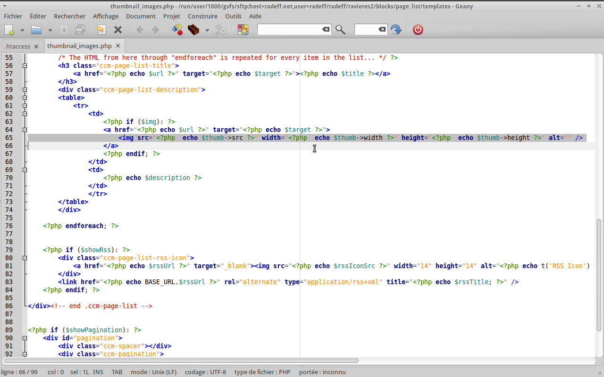Image resolution: width=604 pixels, height=377 pixels.
Task: Expand recent files arrow next to open folder
Action: tap(50, 30)
